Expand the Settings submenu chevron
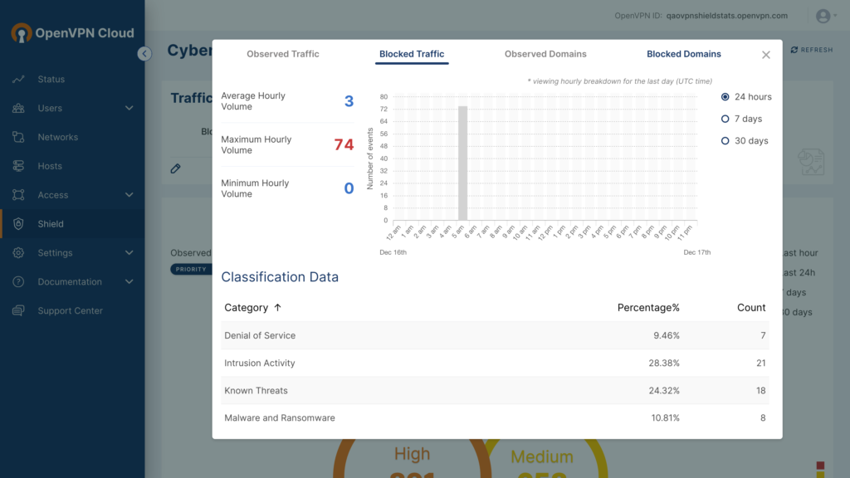The width and height of the screenshot is (850, 478). (129, 252)
